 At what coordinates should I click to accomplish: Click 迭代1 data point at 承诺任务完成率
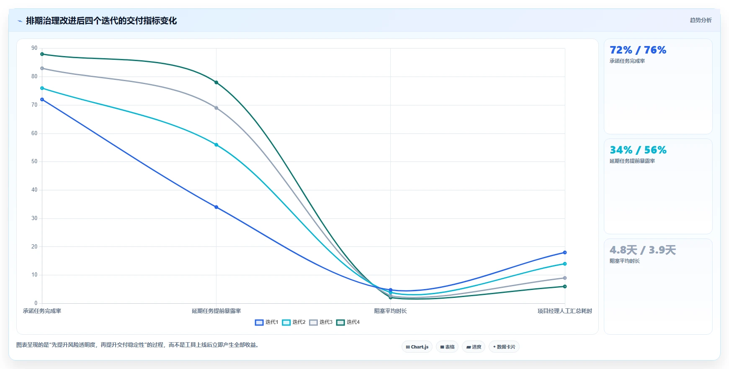tap(42, 100)
